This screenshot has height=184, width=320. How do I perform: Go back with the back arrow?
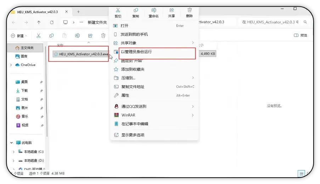coord(14,22)
